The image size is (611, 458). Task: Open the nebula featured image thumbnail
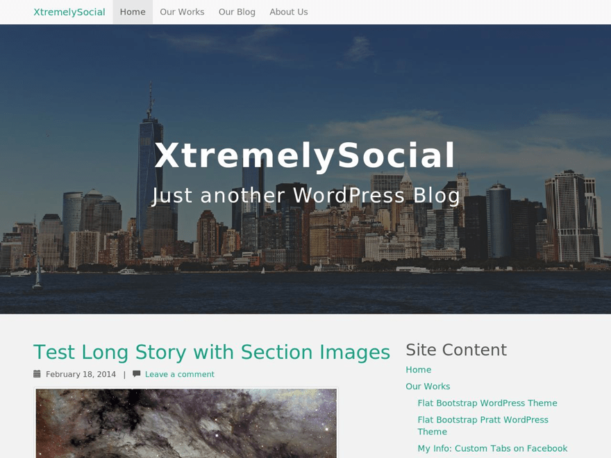coord(186,423)
